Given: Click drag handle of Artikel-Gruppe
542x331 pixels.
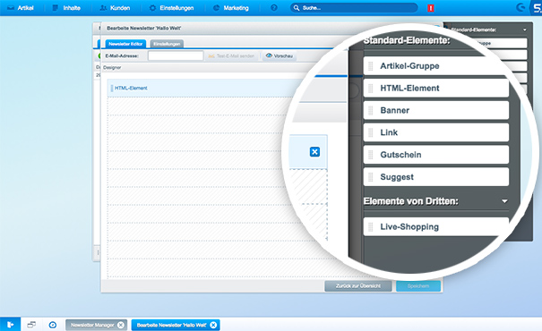Looking at the screenshot, I should coord(371,66).
